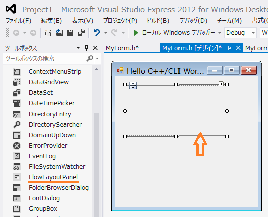Toggle pin on MyForm.h [デザイン] tab

click(x=229, y=48)
